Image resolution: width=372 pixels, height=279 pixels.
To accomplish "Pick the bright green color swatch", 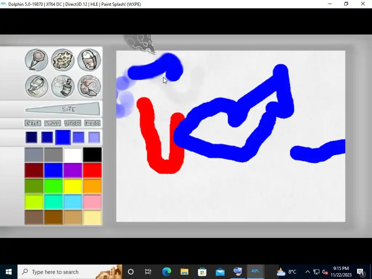I will click(x=53, y=186).
